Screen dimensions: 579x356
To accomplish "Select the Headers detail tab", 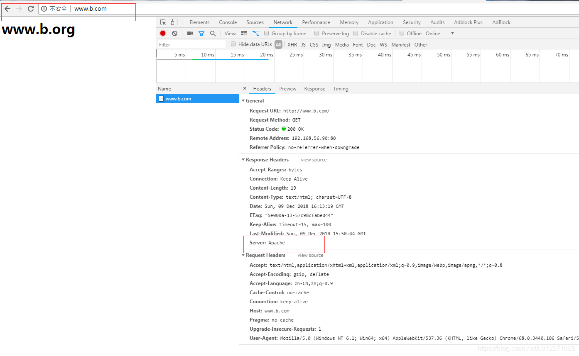I will point(262,89).
